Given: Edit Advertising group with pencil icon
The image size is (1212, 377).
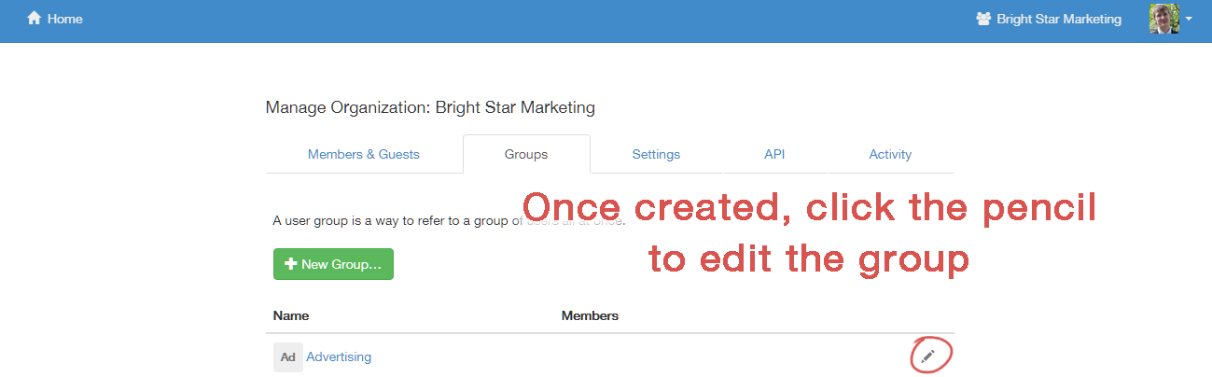Looking at the screenshot, I should point(927,356).
